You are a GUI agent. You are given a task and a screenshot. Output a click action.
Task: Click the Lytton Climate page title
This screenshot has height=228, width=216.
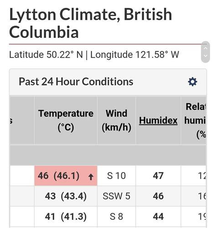91,23
